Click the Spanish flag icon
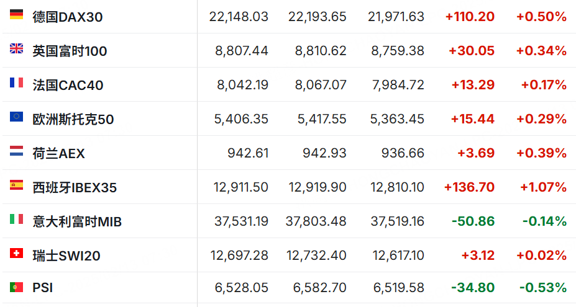The width and height of the screenshot is (576, 307). coord(16,185)
